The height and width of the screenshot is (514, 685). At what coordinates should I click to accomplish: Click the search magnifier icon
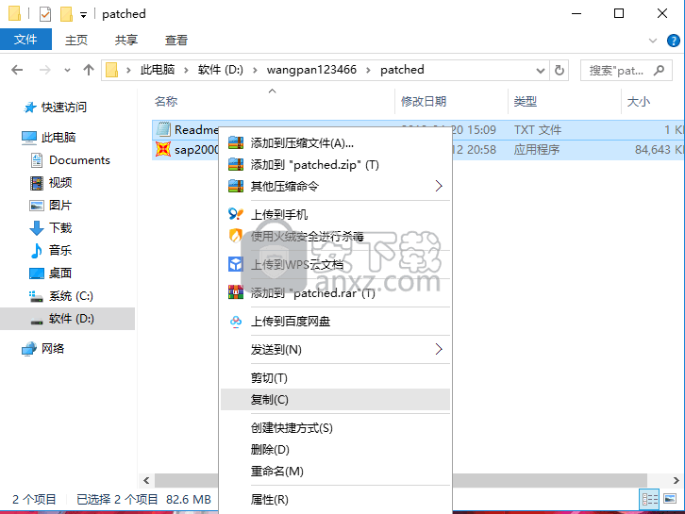pos(659,70)
